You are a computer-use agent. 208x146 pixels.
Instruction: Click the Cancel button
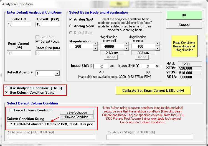click(184, 25)
